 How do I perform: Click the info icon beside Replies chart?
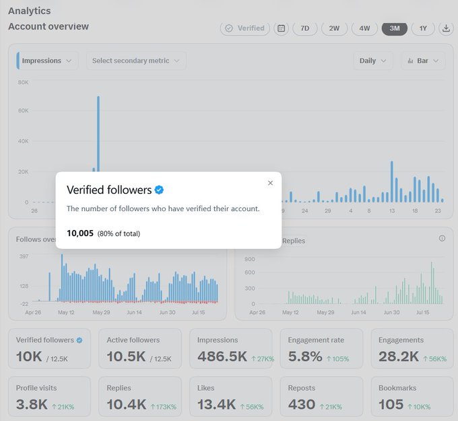[442, 238]
